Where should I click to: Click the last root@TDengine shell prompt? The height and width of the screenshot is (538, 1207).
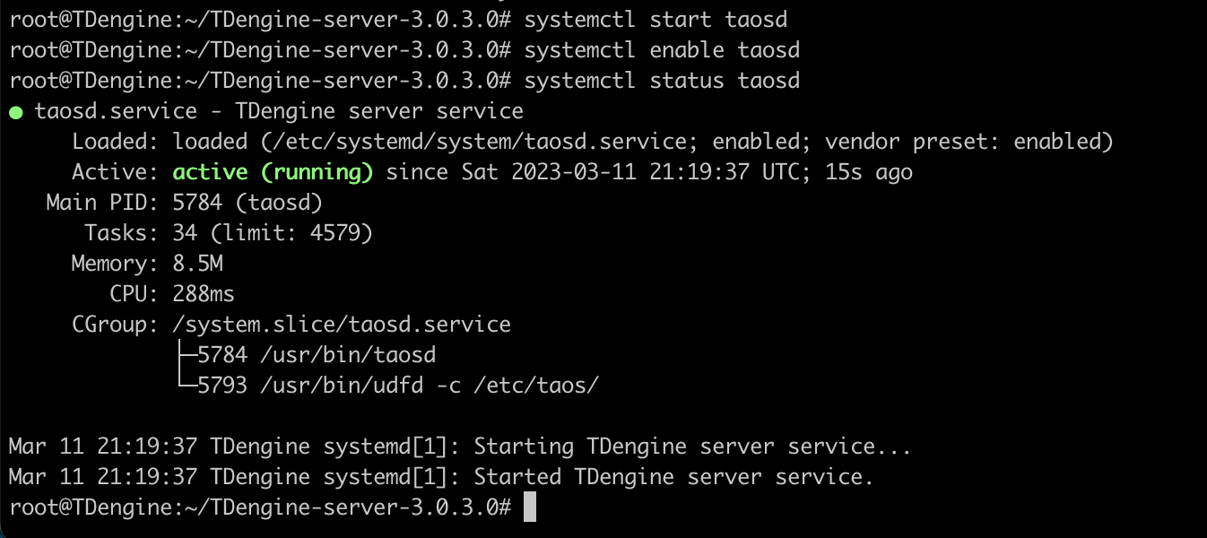[260, 508]
